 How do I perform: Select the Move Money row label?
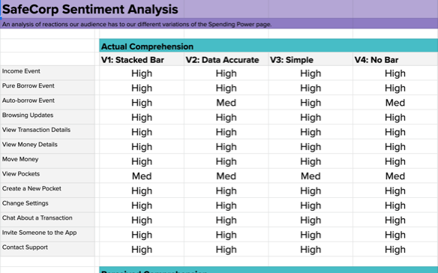tap(20, 159)
